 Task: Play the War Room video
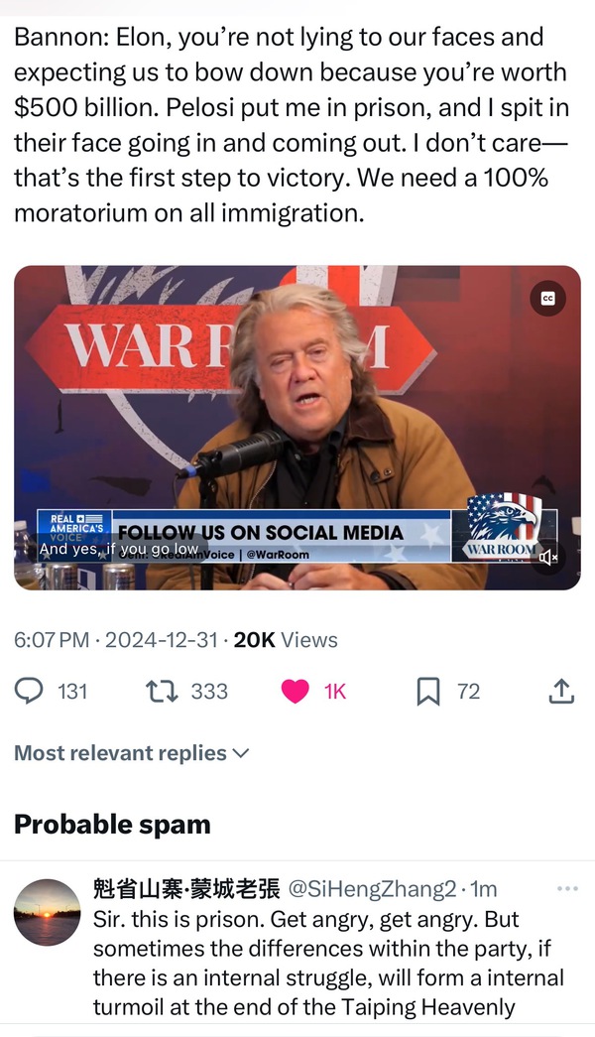pyautogui.click(x=297, y=427)
